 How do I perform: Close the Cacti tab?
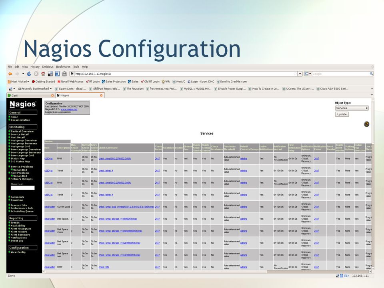[52, 95]
